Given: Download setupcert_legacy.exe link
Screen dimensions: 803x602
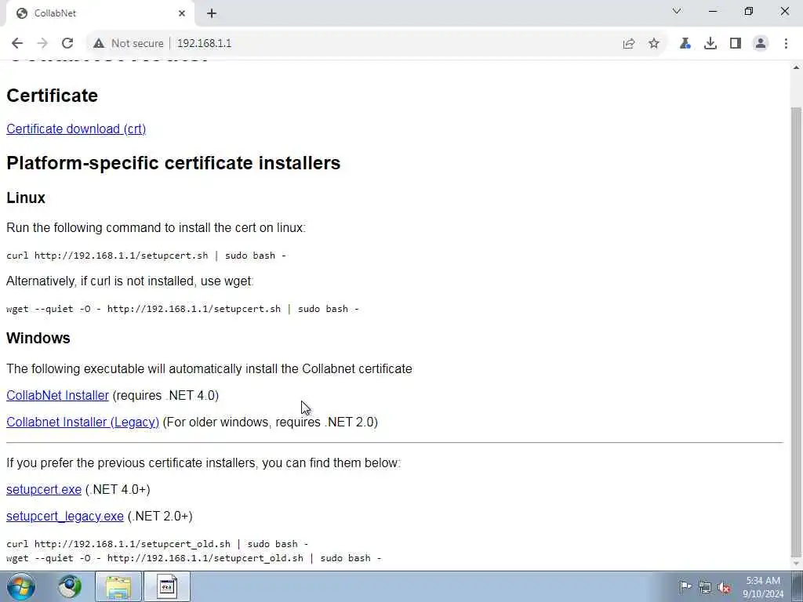Looking at the screenshot, I should pyautogui.click(x=65, y=517).
